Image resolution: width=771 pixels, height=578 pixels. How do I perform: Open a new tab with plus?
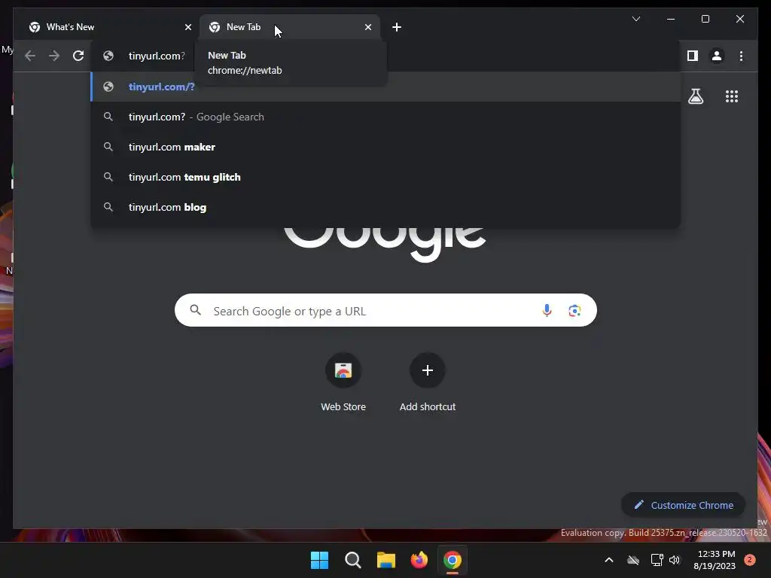click(397, 27)
